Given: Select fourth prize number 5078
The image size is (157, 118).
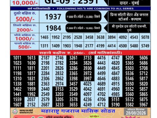Looking at the screenshot, I should pyautogui.click(x=145, y=37).
